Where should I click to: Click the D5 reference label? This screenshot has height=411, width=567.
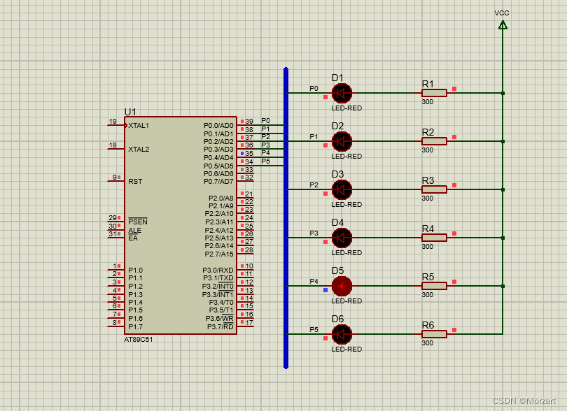point(337,271)
